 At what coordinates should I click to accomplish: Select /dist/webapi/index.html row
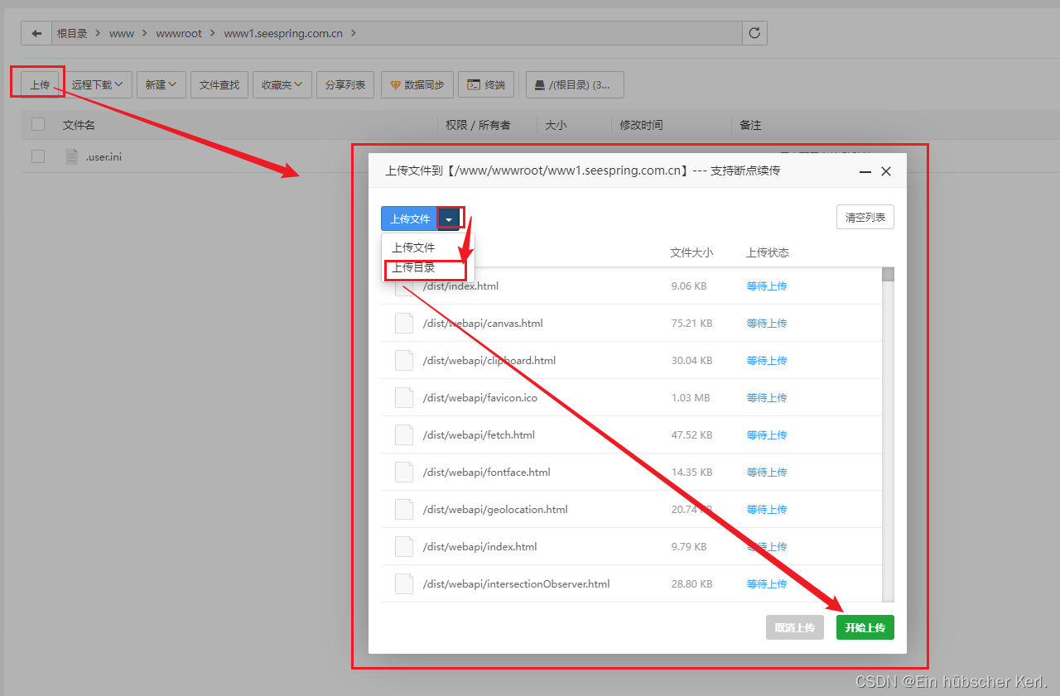coord(631,546)
